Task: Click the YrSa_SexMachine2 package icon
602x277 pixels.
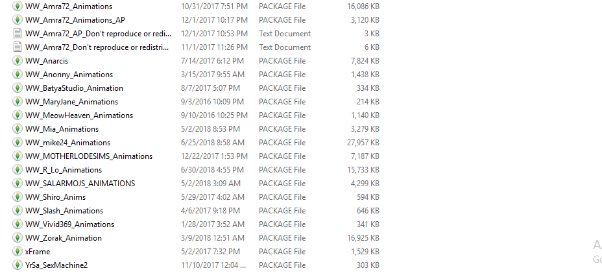Action: (x=18, y=265)
